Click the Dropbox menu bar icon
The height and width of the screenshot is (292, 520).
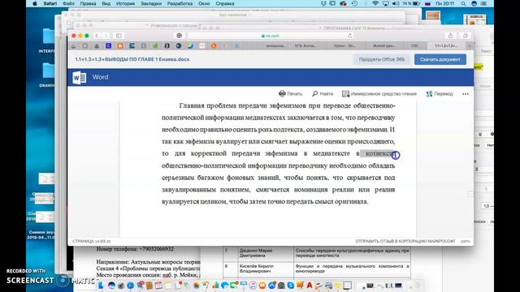(323, 3)
